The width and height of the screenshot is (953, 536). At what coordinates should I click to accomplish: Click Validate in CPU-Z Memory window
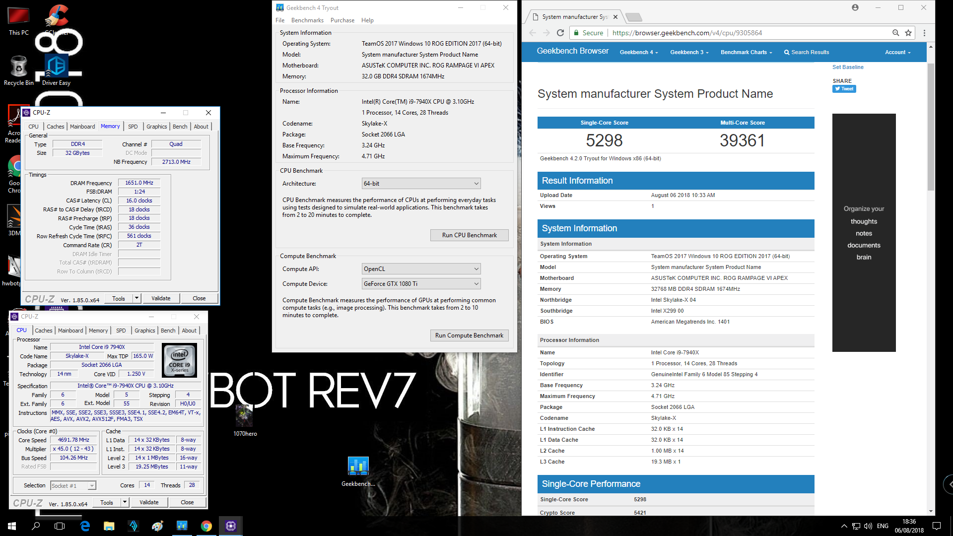coord(161,298)
